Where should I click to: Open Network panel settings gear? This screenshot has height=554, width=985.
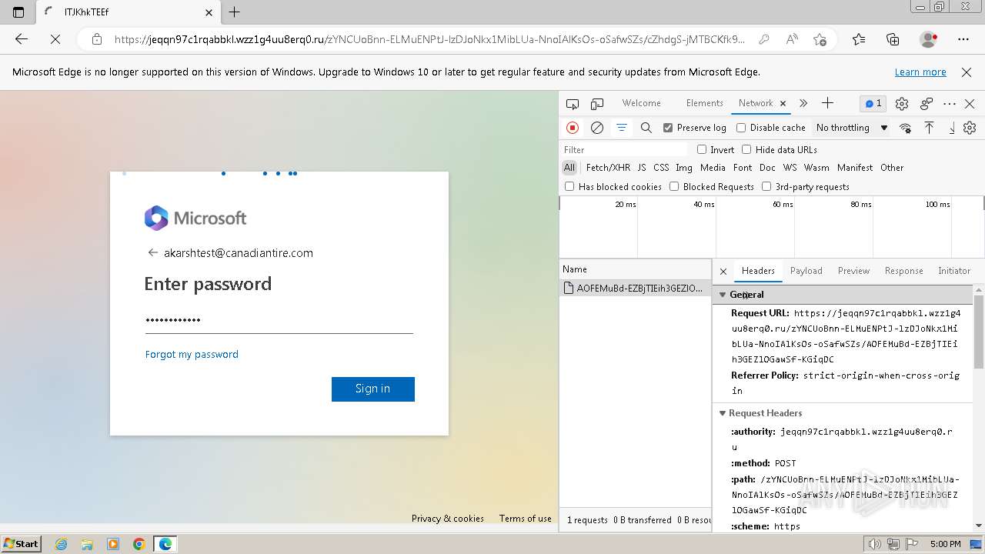point(970,128)
